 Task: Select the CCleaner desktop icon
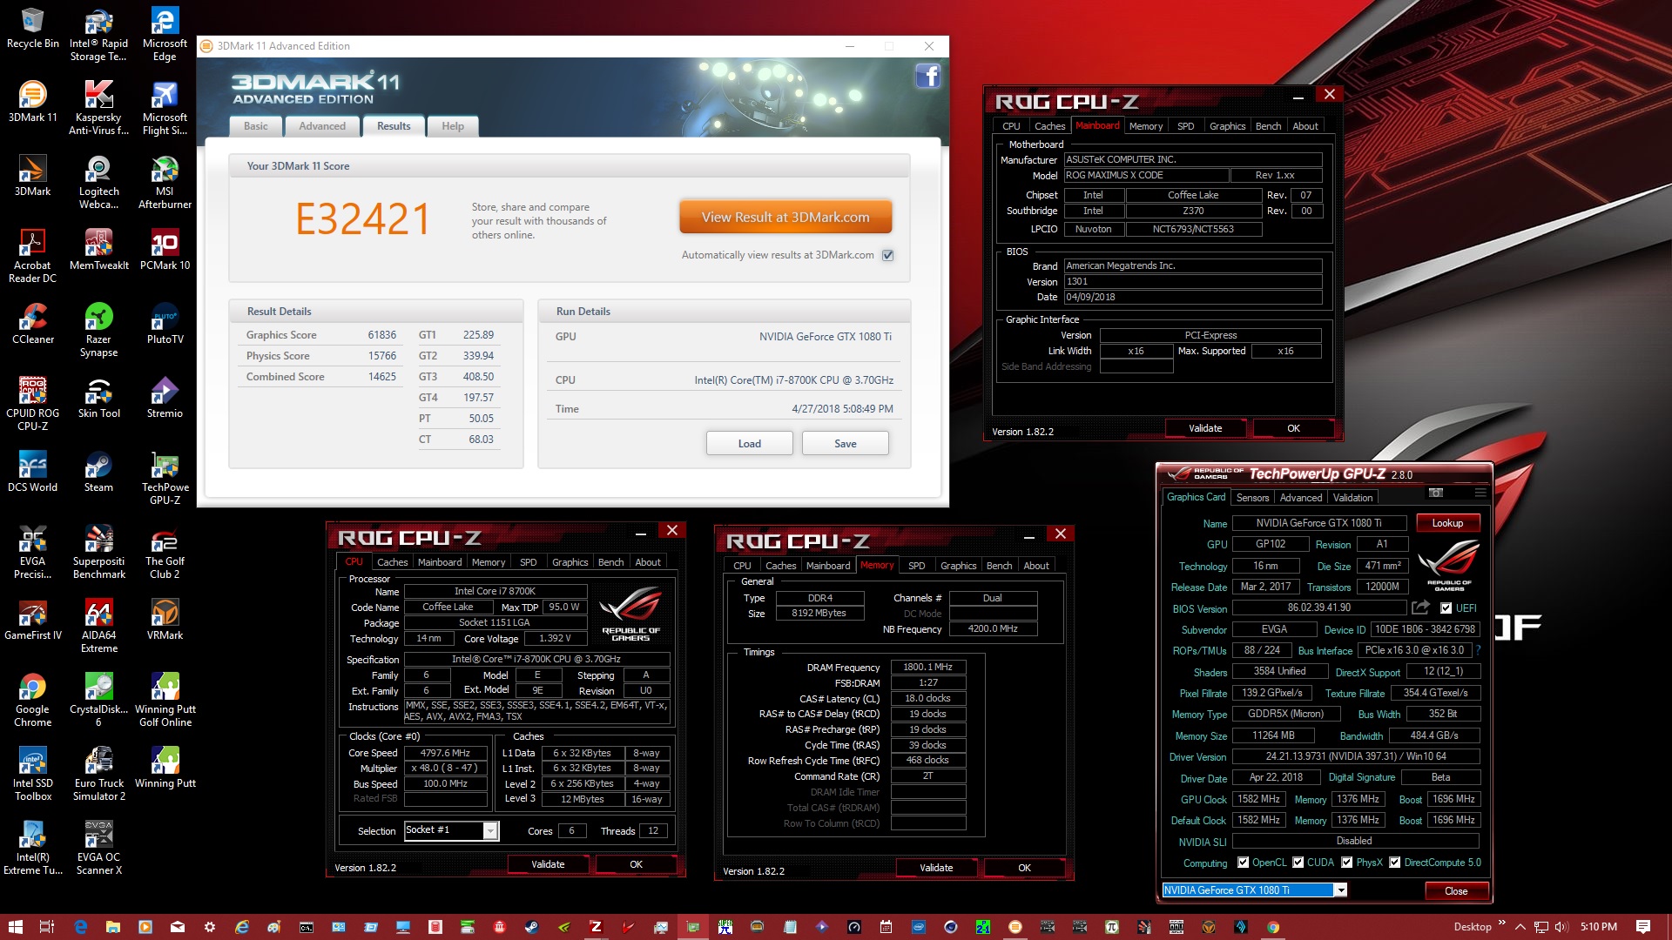coord(33,324)
